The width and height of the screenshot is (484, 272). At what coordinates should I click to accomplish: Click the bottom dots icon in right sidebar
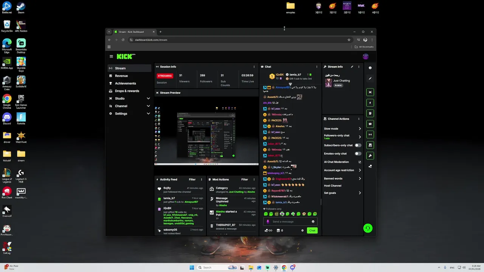point(370,166)
